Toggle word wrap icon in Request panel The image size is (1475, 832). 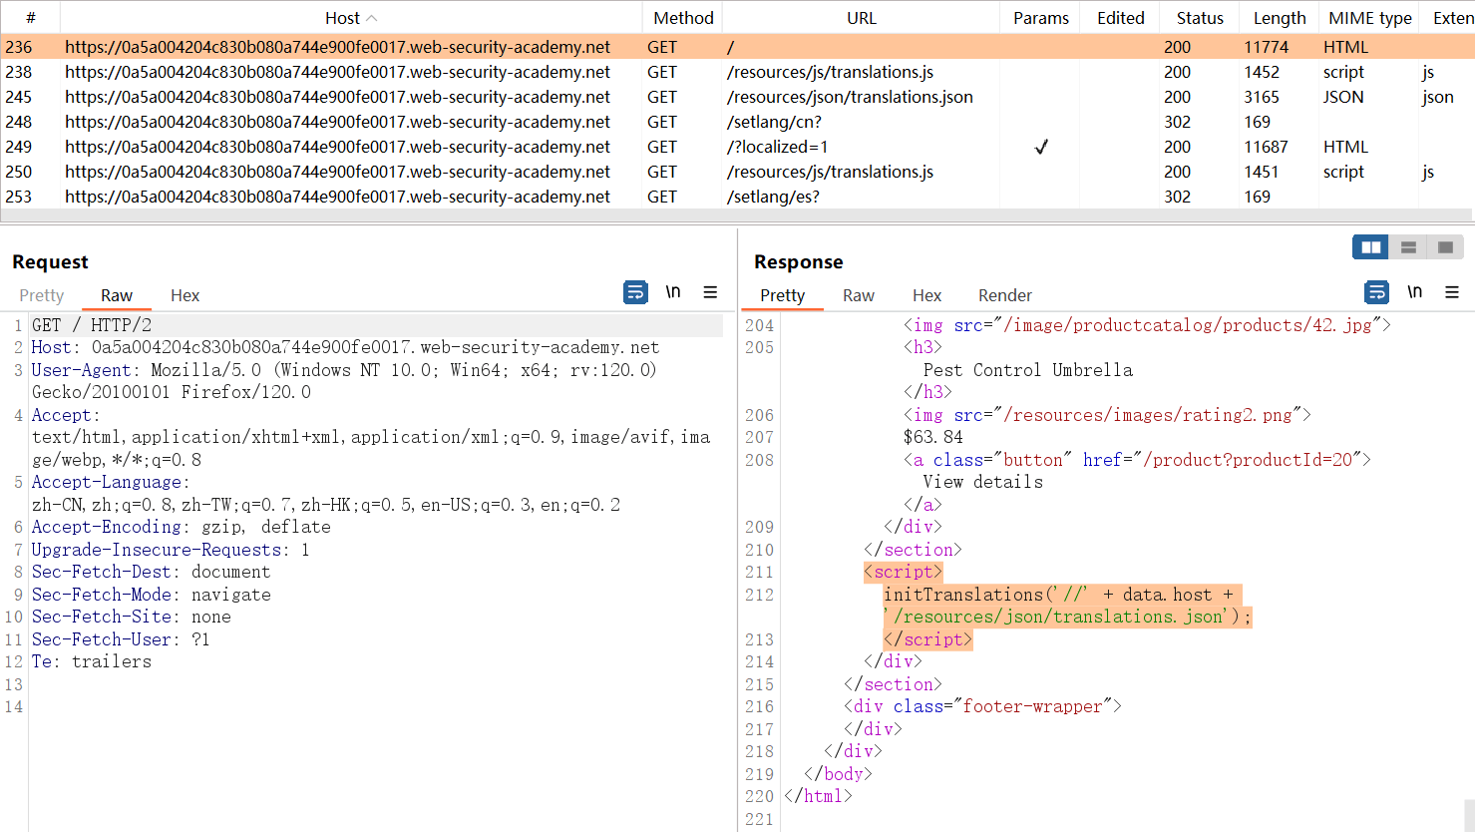635,292
